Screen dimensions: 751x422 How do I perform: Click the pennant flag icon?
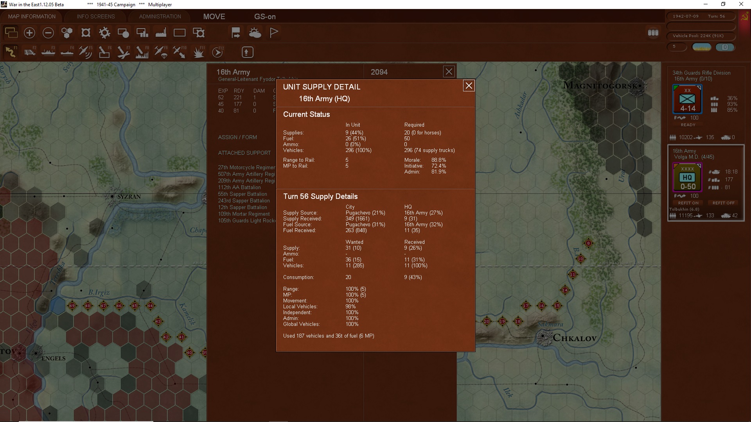click(274, 33)
